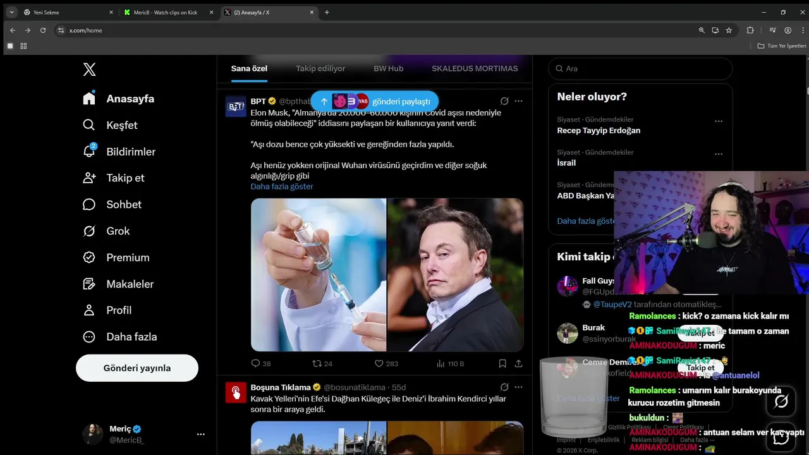Click 'Daha fazla göster' in BPT post

point(282,186)
